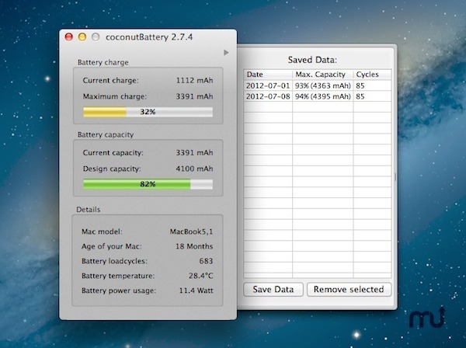Viewport: 466px width, 348px height.
Task: Click the MacBook5,1 Mac model value
Action: coord(191,231)
